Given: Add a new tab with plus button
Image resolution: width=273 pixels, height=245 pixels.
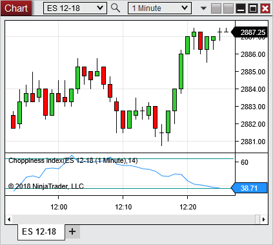Looking at the screenshot, I should click(x=72, y=232).
